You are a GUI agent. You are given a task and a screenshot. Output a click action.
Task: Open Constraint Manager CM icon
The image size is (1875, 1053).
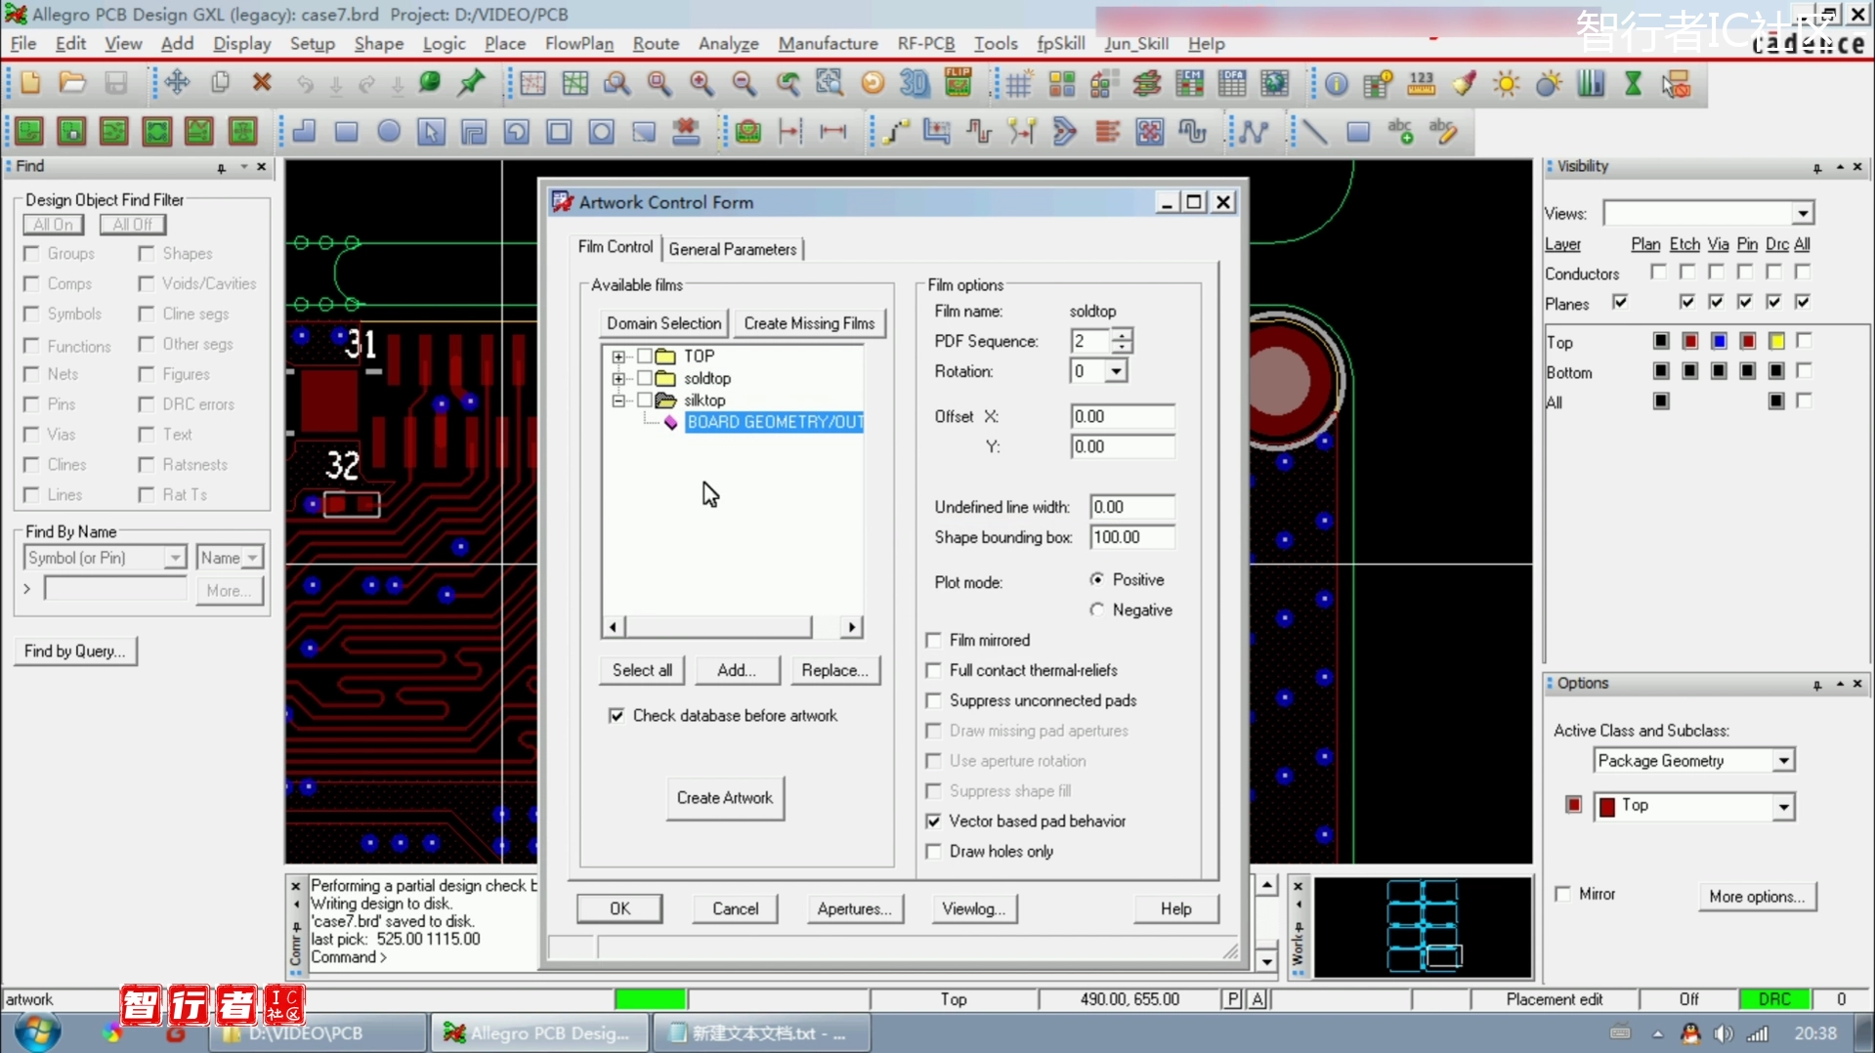pos(1189,84)
